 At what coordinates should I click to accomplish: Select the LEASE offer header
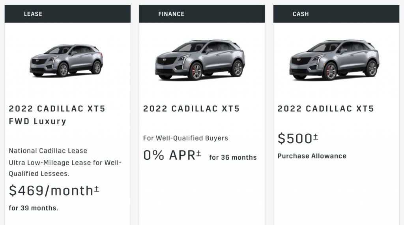pos(67,14)
